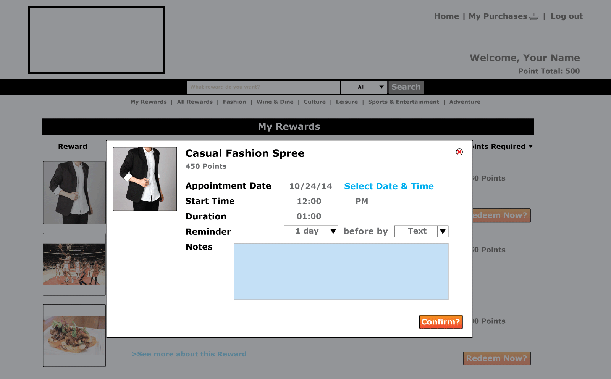Image resolution: width=611 pixels, height=379 pixels.
Task: Click the basketball game reward thumbnail
Action: click(74, 264)
